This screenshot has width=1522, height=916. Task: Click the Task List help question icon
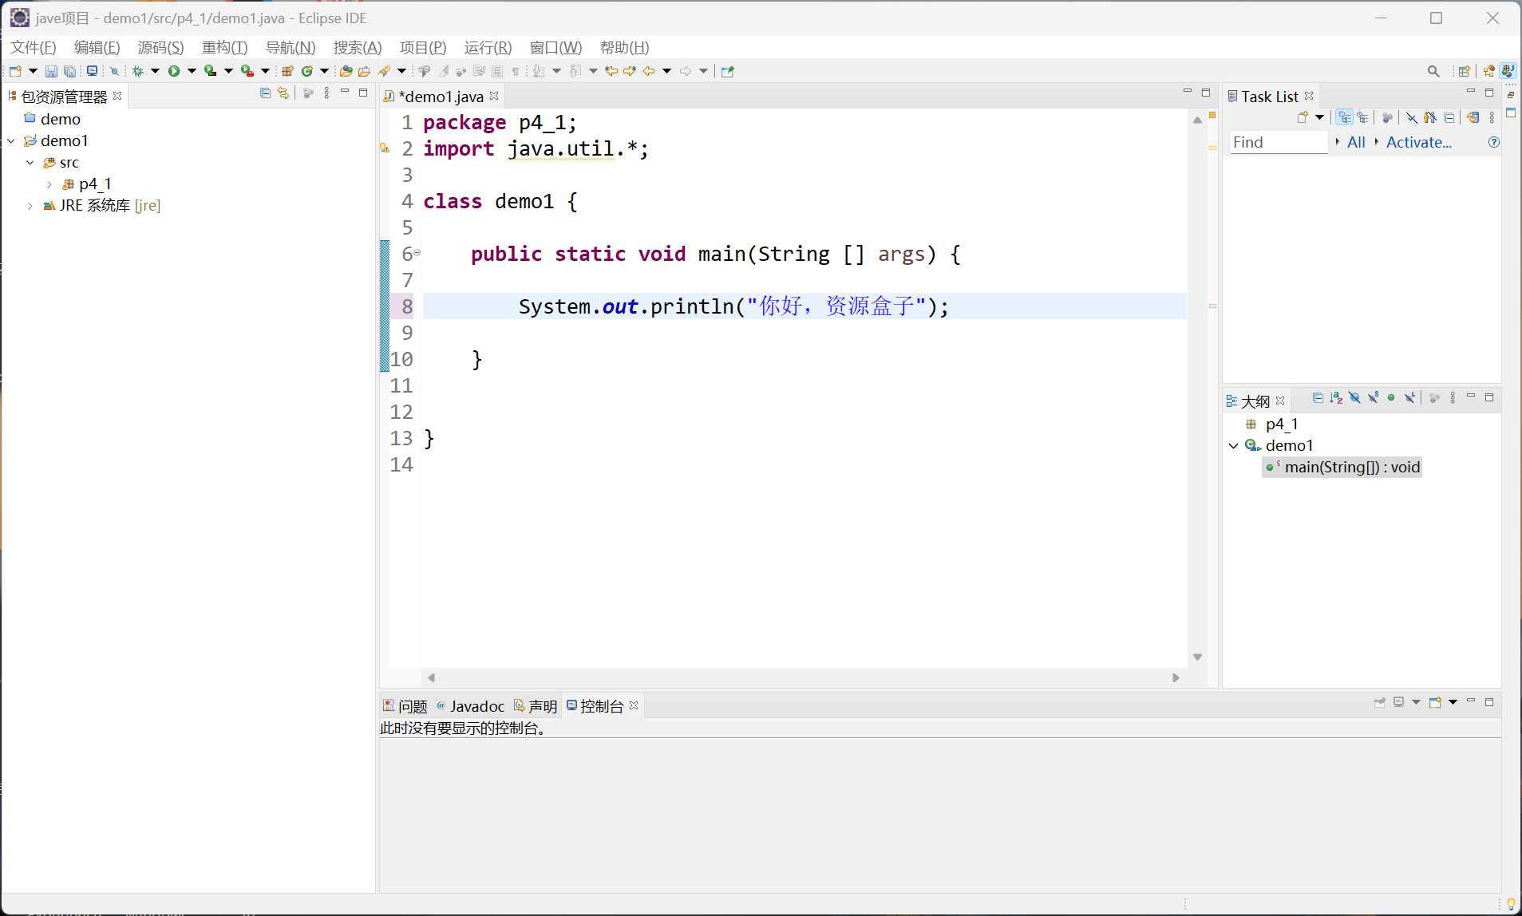click(1494, 142)
